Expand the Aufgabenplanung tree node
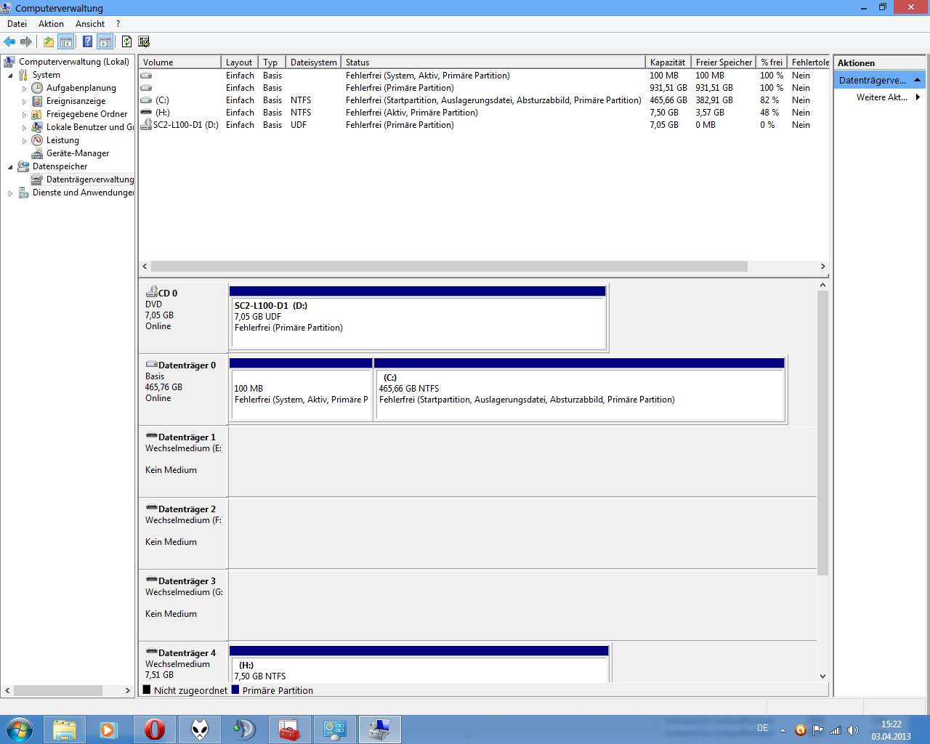Viewport: 930px width, 744px height. click(x=24, y=89)
